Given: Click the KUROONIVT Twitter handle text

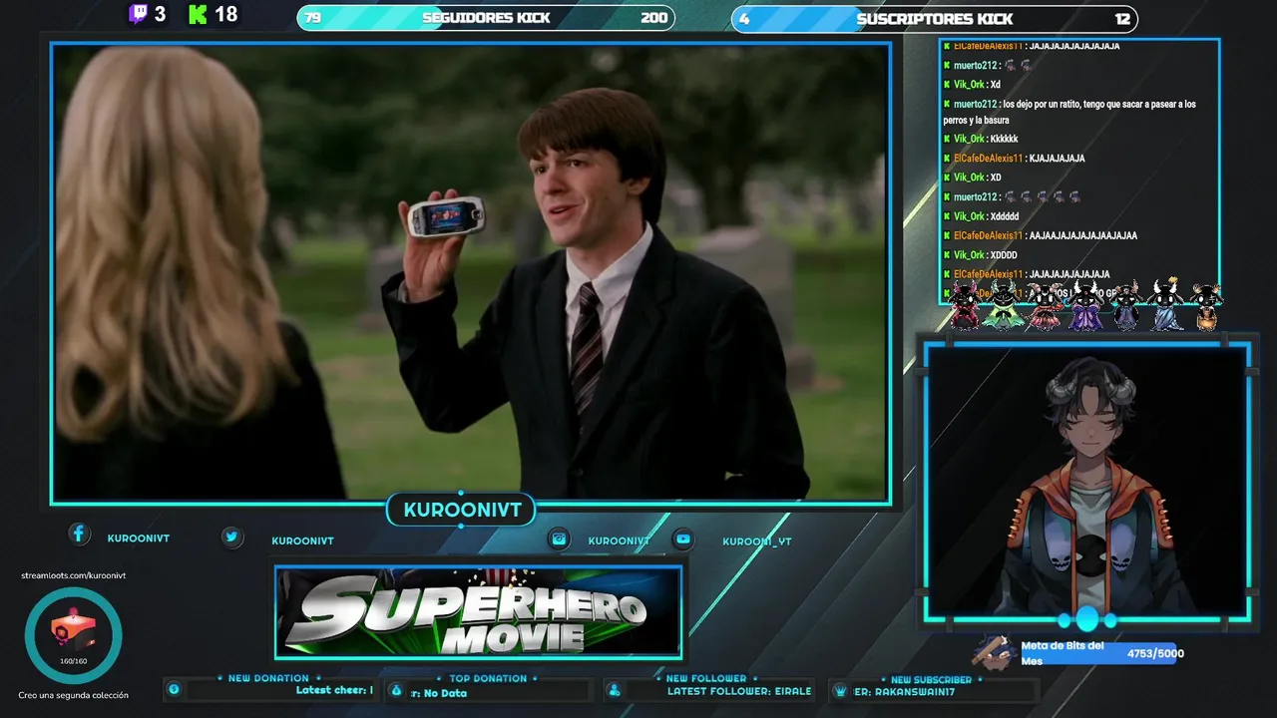Looking at the screenshot, I should point(302,541).
